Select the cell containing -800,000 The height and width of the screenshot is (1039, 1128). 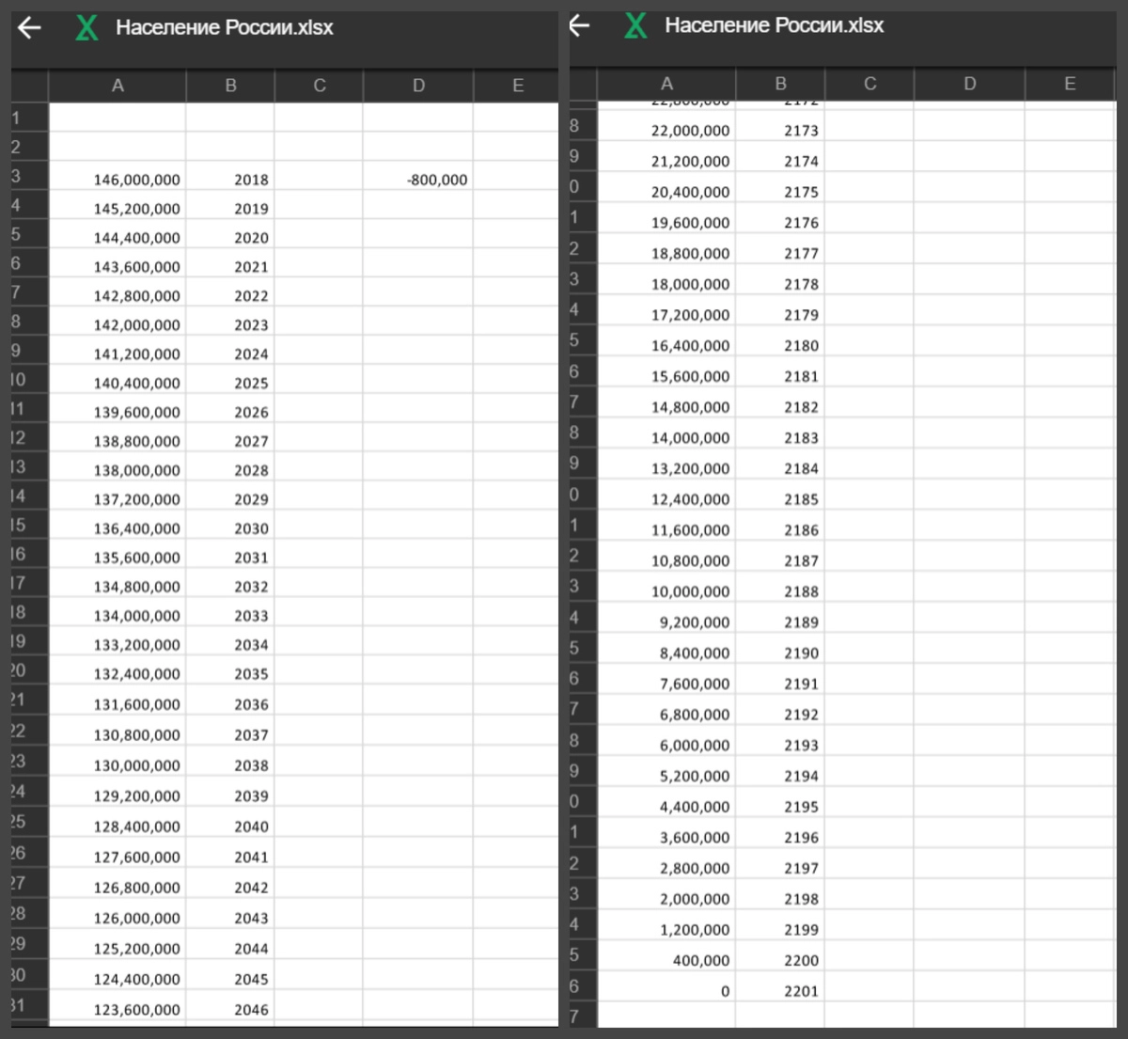418,180
